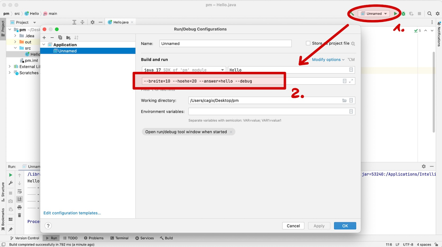Apply the run configuration changes

pos(319,226)
